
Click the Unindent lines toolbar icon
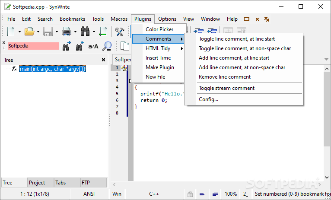pyautogui.click(x=212, y=30)
